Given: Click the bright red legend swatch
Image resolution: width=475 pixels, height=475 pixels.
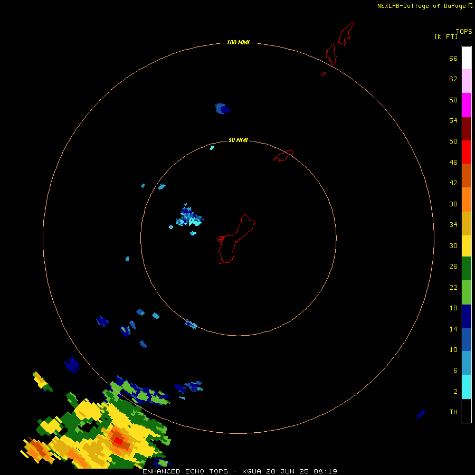Looking at the screenshot, I should coord(466,152).
